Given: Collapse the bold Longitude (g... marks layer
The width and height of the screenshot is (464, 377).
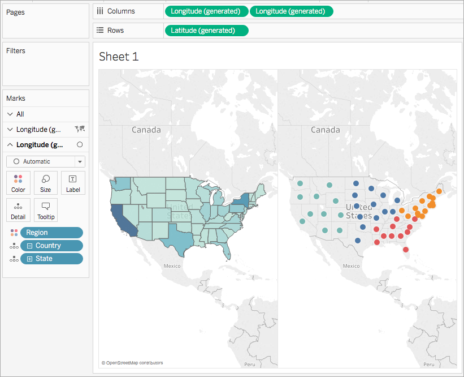Looking at the screenshot, I should click(10, 145).
